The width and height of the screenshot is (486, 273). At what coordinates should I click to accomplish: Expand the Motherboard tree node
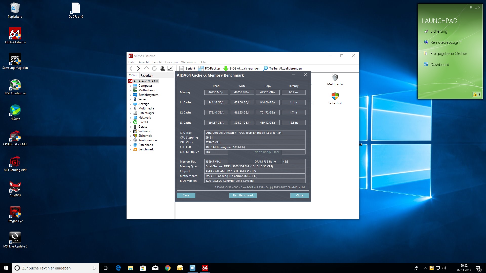[130, 90]
